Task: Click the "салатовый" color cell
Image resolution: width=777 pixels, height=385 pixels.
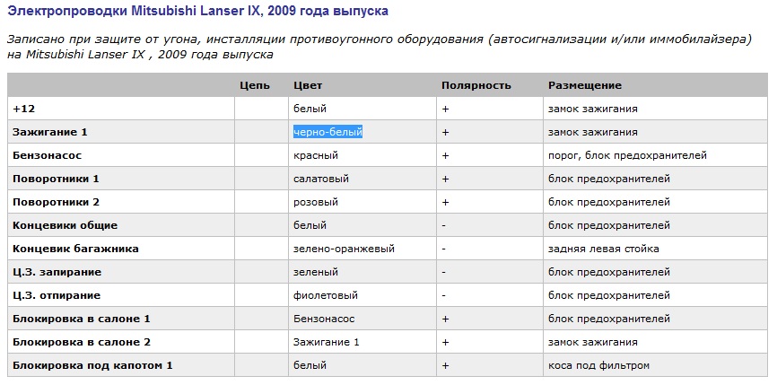Action: click(319, 179)
